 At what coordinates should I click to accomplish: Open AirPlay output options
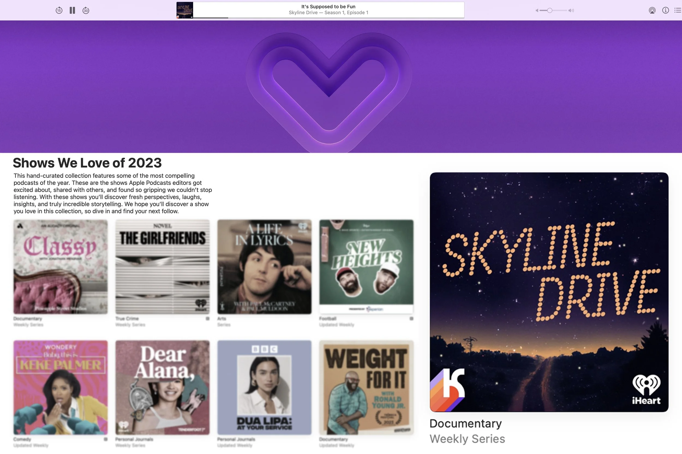[x=652, y=10]
